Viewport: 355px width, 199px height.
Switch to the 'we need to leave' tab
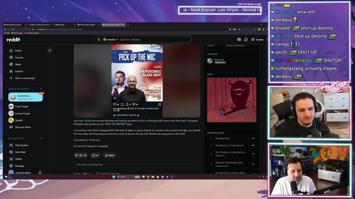(x=39, y=25)
